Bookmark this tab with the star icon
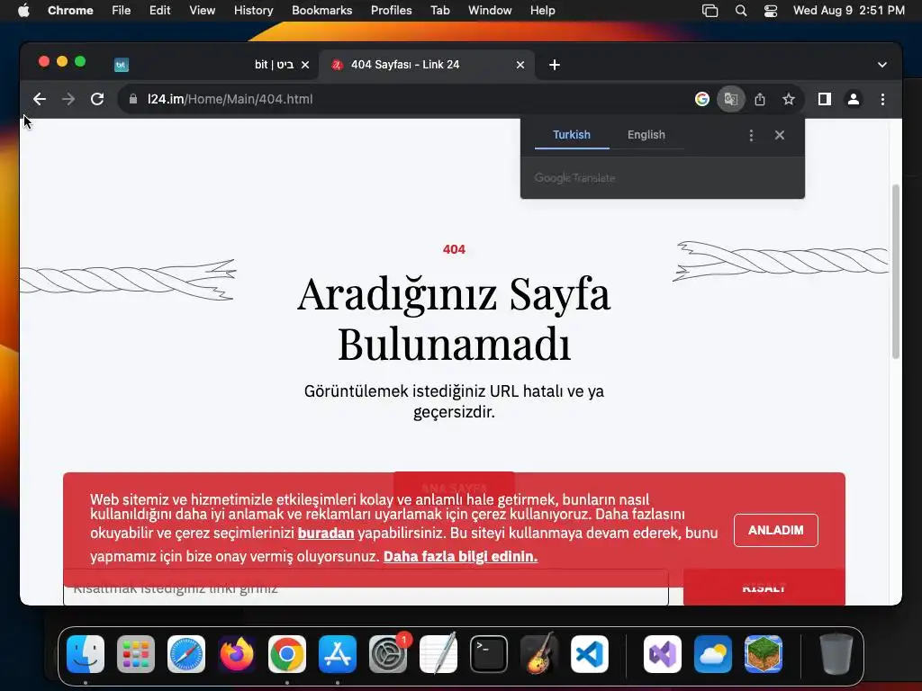 click(x=789, y=99)
